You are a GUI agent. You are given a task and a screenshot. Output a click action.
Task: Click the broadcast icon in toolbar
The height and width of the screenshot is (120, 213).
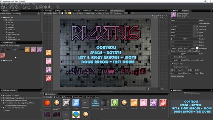pyautogui.click(x=45, y=7)
